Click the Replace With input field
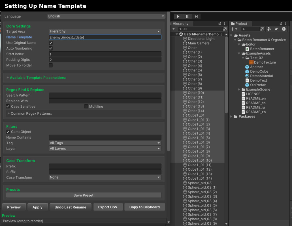This screenshot has width=292, height=226. pos(105,101)
